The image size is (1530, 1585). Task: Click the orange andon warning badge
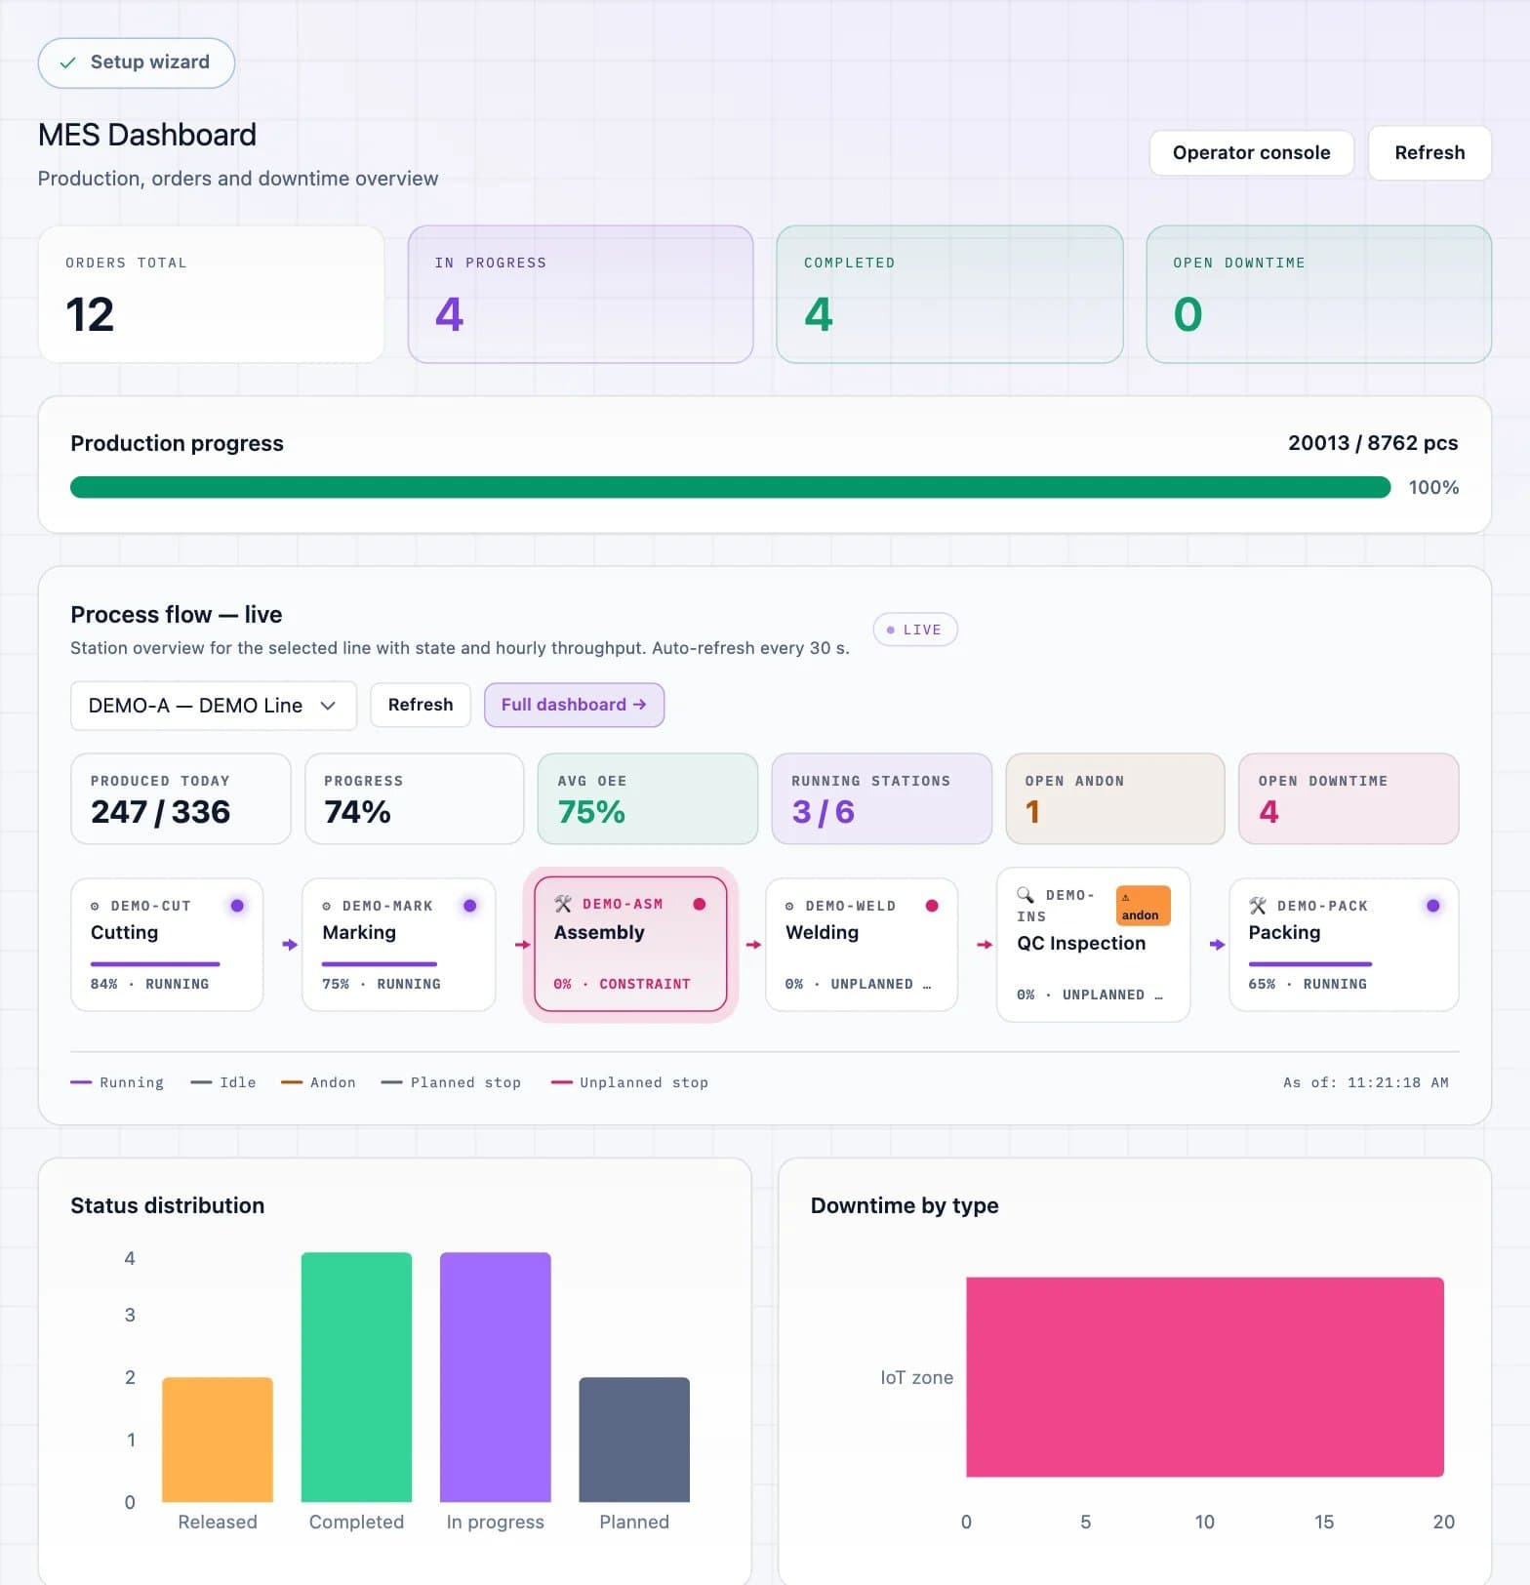[1143, 906]
